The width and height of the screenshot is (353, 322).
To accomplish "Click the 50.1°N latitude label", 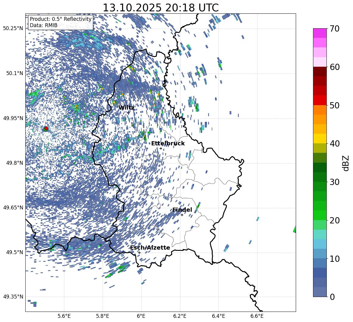I will pyautogui.click(x=14, y=73).
